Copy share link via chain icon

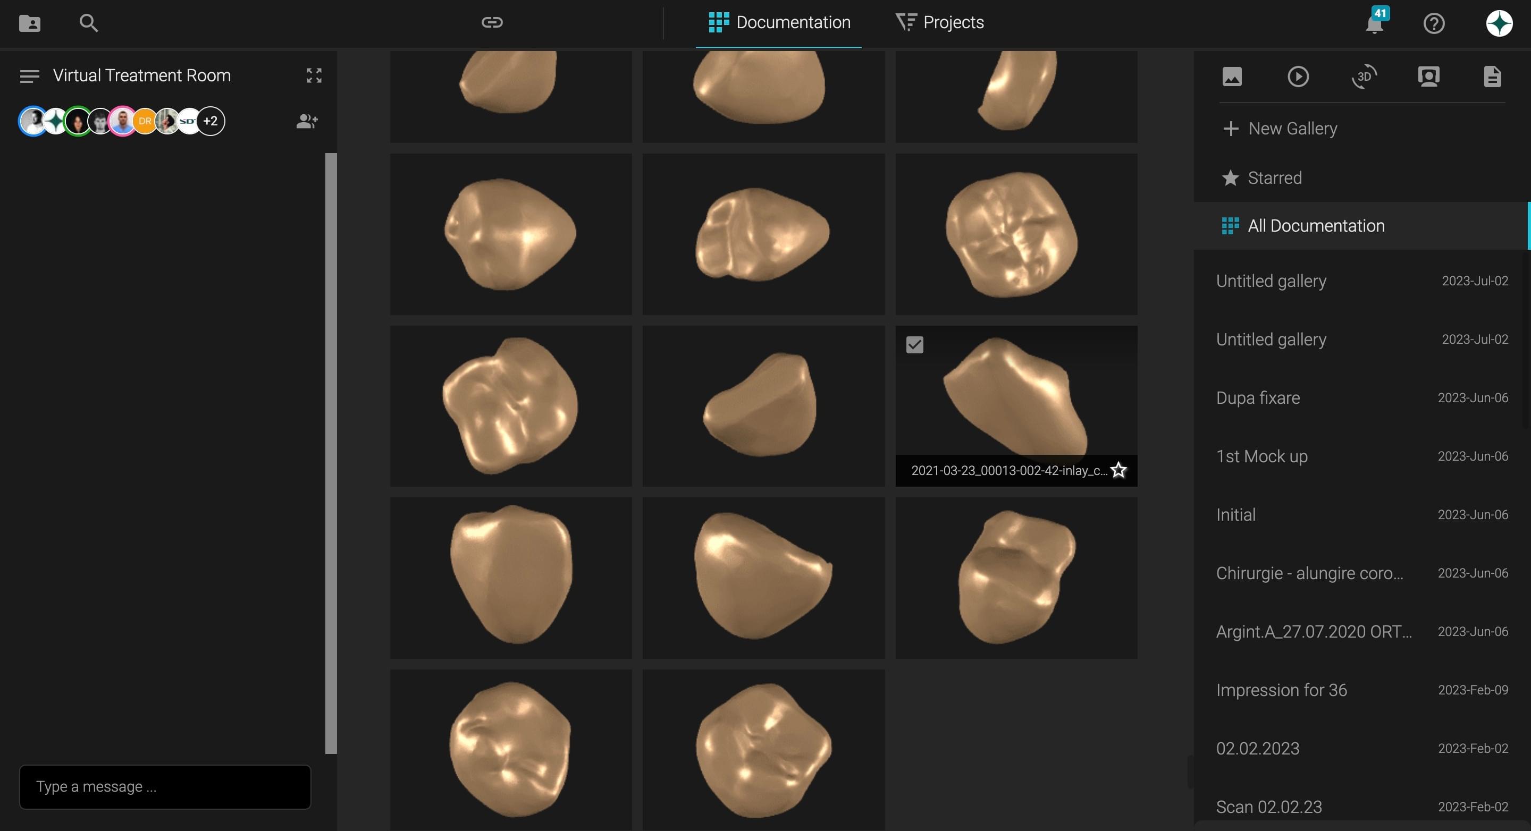click(492, 22)
